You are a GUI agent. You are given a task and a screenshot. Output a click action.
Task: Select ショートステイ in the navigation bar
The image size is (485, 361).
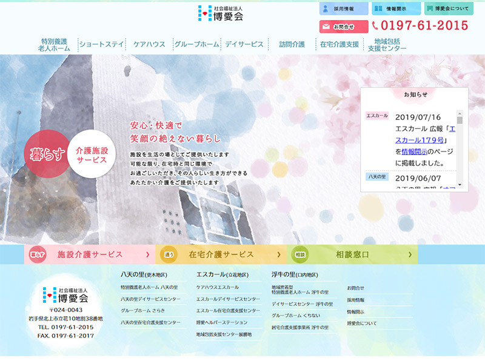click(101, 44)
